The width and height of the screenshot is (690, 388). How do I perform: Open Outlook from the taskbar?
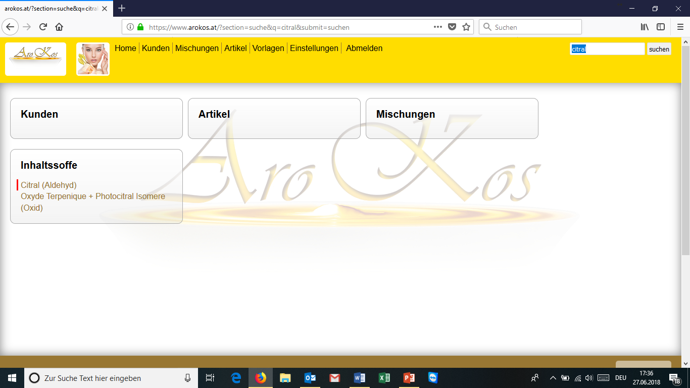310,378
